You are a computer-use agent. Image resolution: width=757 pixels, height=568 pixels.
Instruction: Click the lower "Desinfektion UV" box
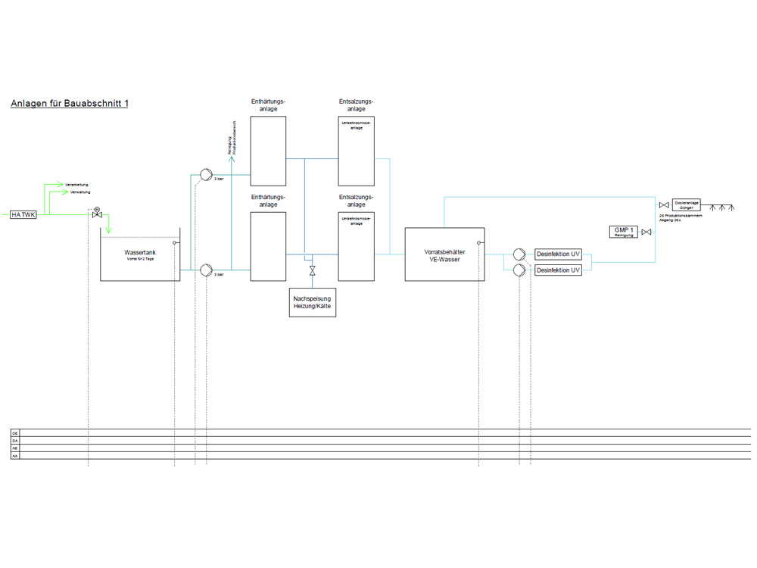558,270
